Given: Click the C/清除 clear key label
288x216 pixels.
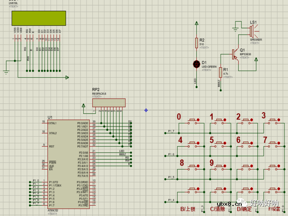Looking at the screenshot, I should (x=217, y=209).
